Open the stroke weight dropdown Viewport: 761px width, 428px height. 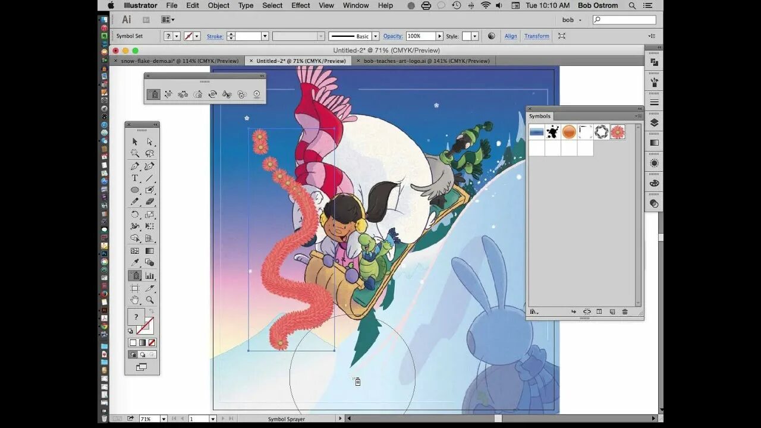pos(265,36)
